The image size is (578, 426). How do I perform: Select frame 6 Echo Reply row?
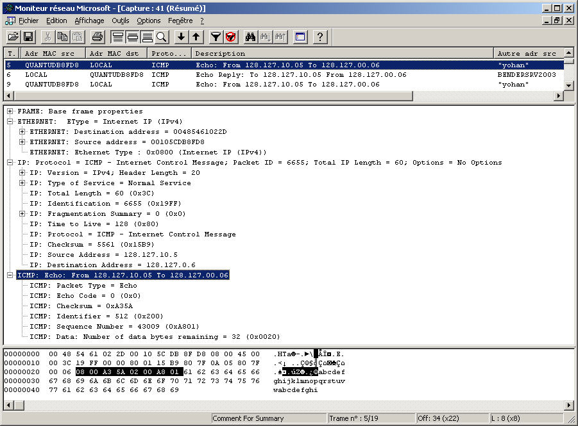tap(284, 75)
